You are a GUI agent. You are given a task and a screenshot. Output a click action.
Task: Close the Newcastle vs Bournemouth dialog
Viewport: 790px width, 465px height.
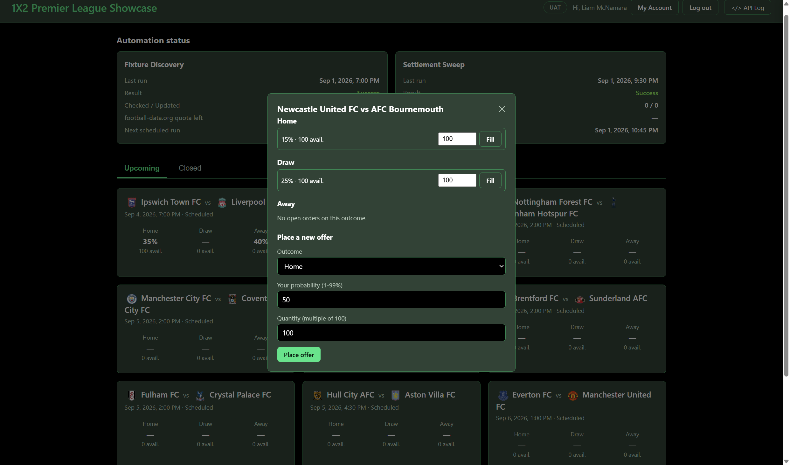pyautogui.click(x=502, y=109)
